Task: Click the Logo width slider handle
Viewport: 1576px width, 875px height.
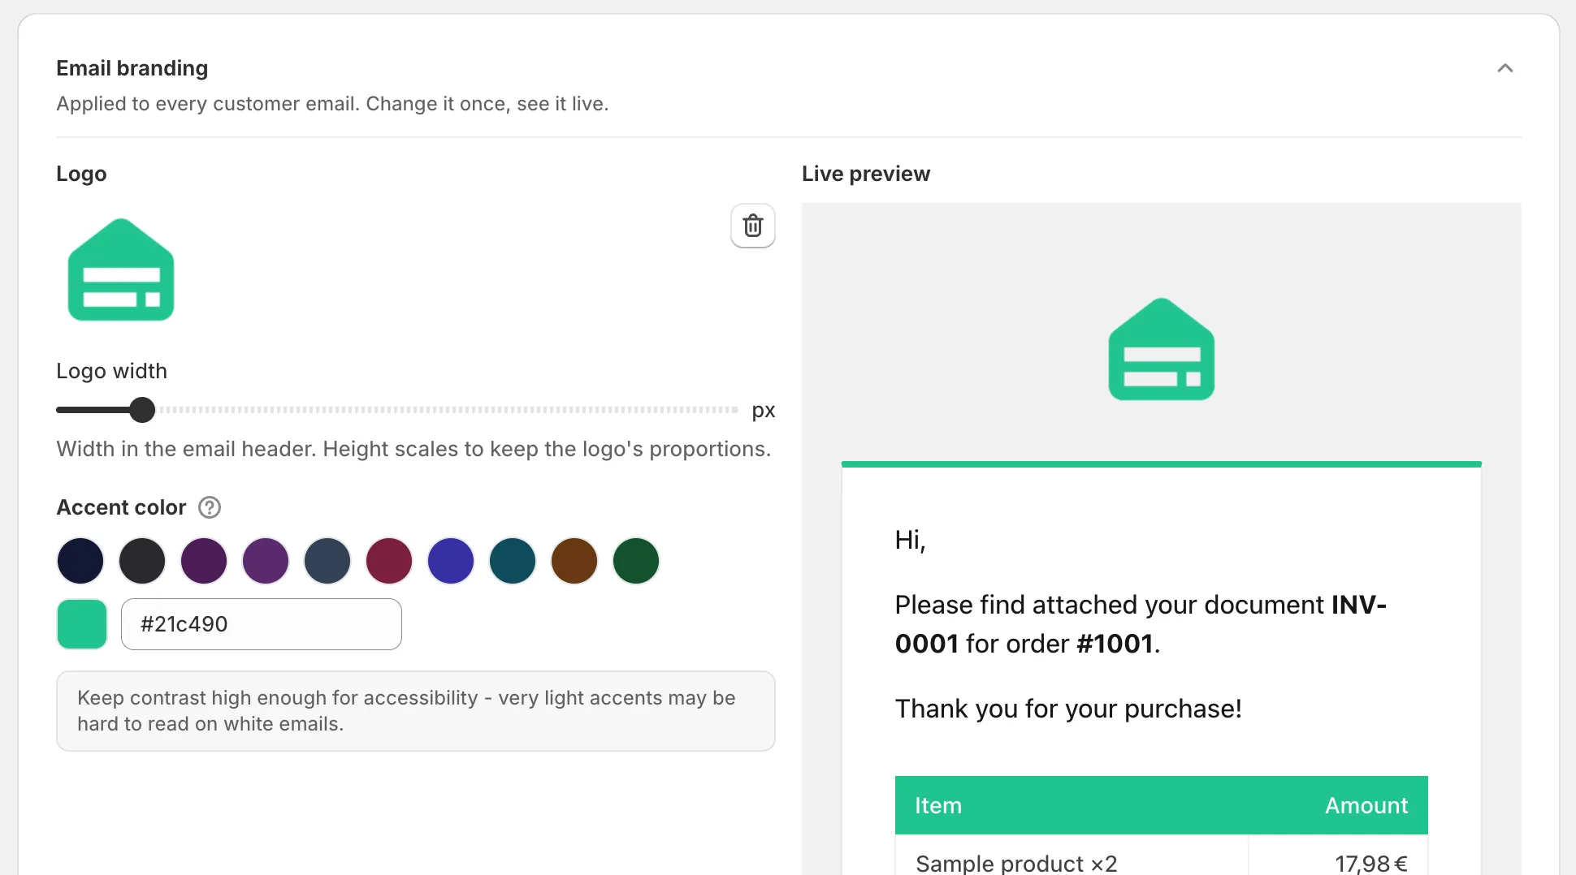Action: pos(142,410)
